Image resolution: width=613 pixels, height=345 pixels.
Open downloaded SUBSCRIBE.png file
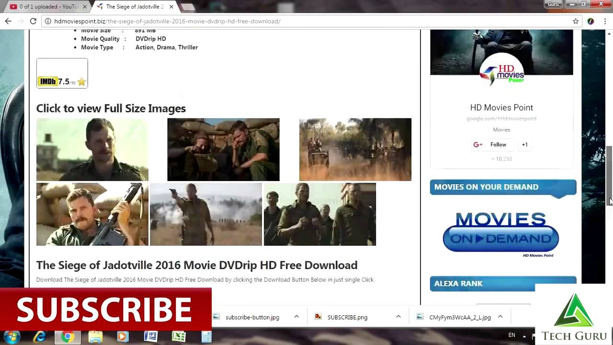point(341,317)
